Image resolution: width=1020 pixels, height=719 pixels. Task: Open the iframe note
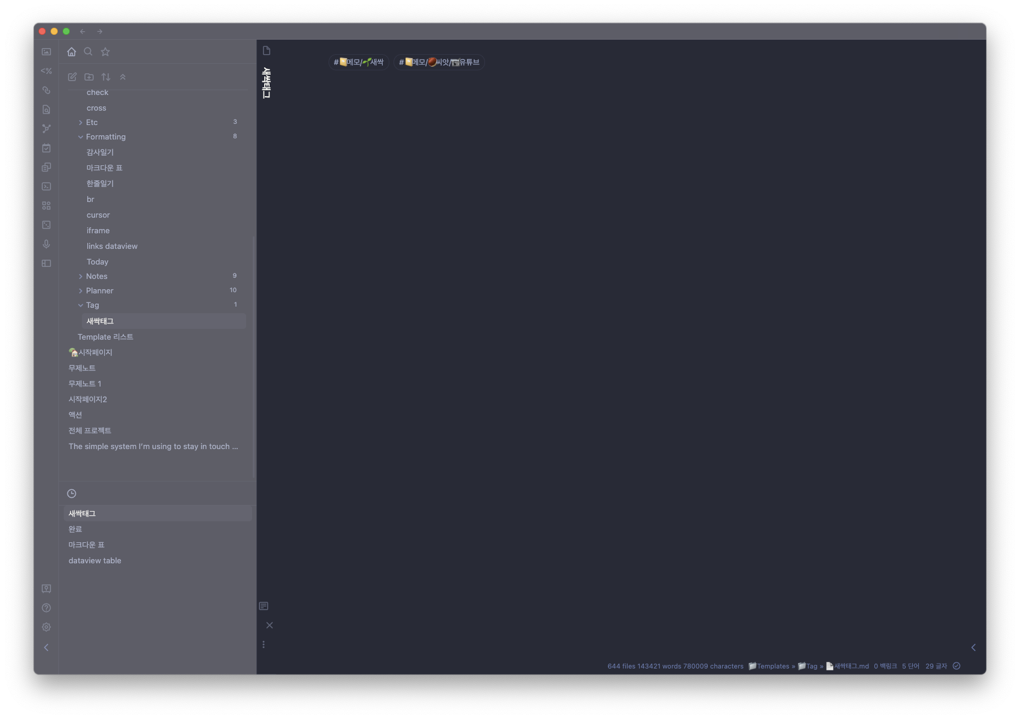pyautogui.click(x=98, y=230)
